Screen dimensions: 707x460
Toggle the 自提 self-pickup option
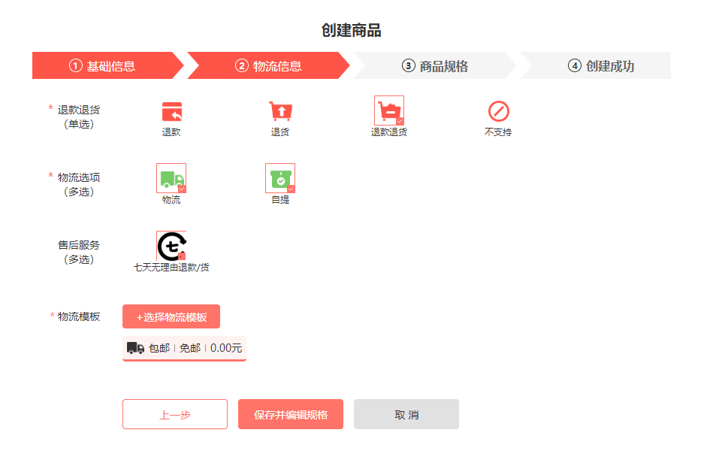coord(280,178)
